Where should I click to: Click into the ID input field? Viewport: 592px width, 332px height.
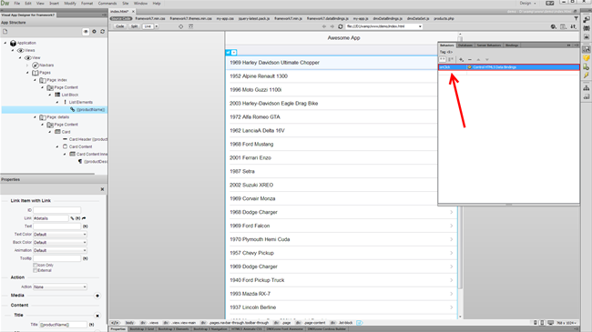[57, 210]
